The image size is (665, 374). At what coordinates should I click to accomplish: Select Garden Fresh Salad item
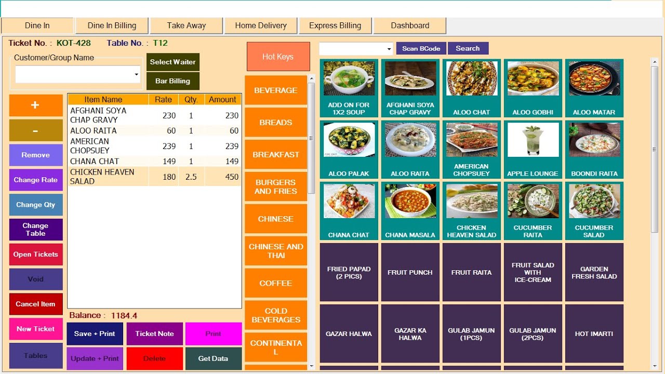click(x=594, y=272)
